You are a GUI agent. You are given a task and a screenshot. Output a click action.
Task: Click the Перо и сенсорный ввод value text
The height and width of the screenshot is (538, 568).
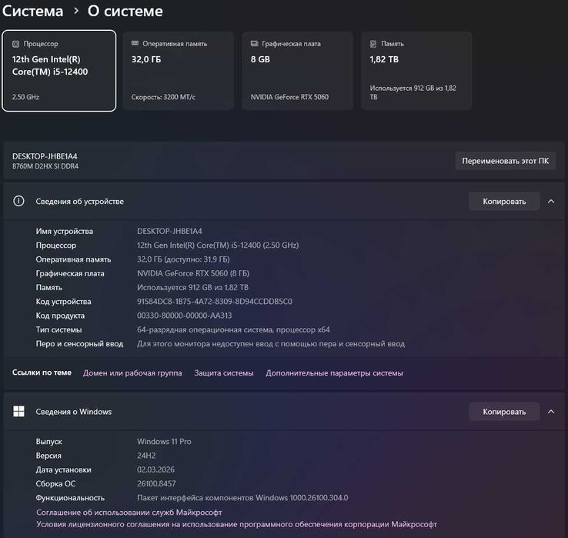(x=271, y=344)
